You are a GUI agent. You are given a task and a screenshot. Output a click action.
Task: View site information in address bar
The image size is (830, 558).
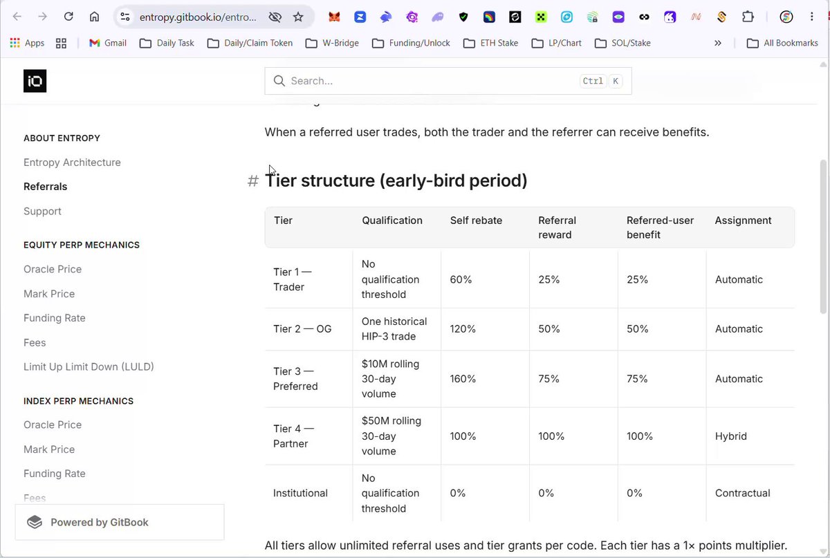124,17
